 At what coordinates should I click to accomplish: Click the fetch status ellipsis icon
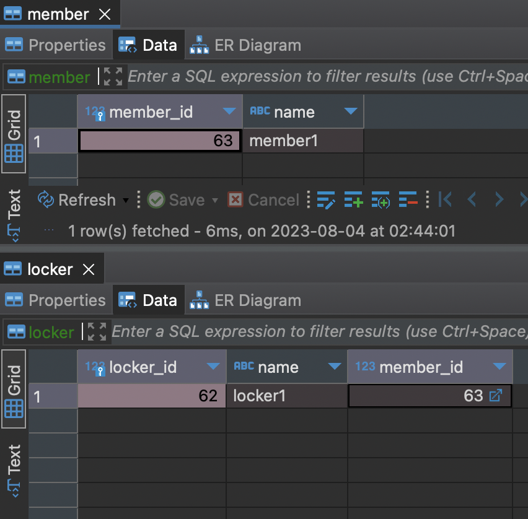tap(49, 230)
